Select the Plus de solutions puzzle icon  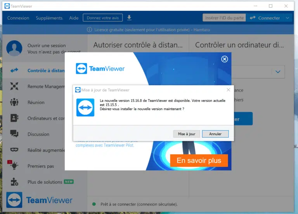(x=14, y=182)
